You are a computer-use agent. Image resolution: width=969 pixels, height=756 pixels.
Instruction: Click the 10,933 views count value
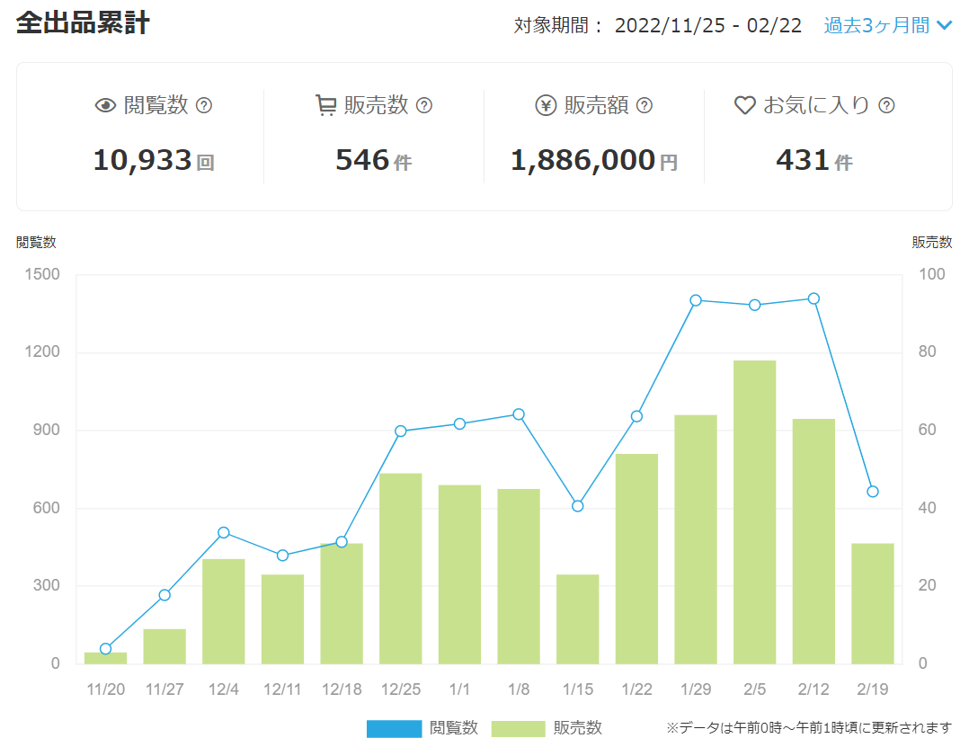pyautogui.click(x=142, y=160)
